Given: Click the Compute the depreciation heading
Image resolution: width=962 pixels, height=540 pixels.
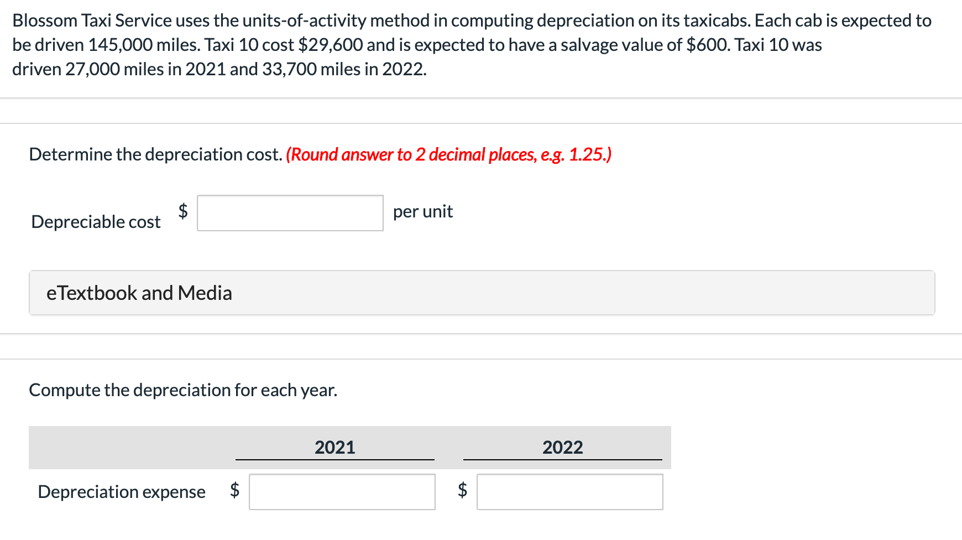Looking at the screenshot, I should coord(183,390).
